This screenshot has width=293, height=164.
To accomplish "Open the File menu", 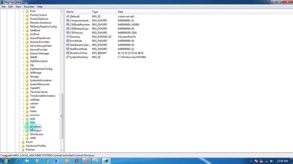I will (3, 7).
